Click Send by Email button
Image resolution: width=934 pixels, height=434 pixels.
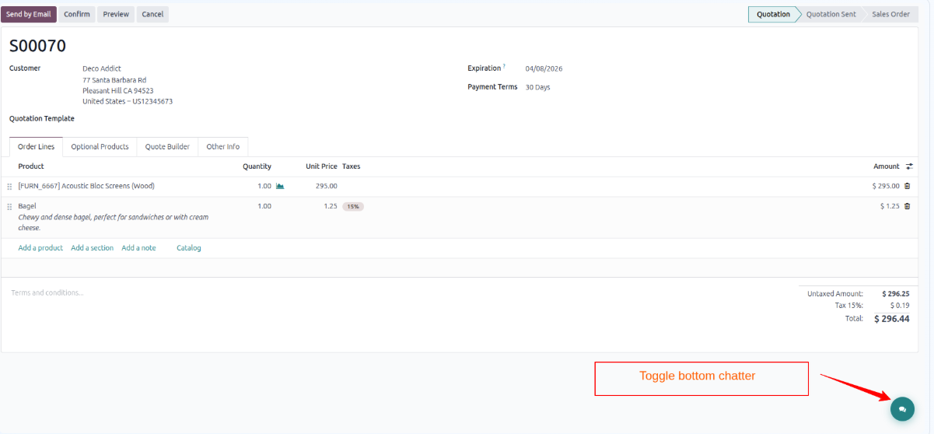click(x=29, y=14)
